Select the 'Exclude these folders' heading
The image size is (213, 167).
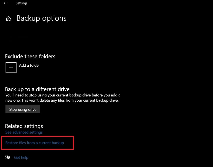pos(30,56)
